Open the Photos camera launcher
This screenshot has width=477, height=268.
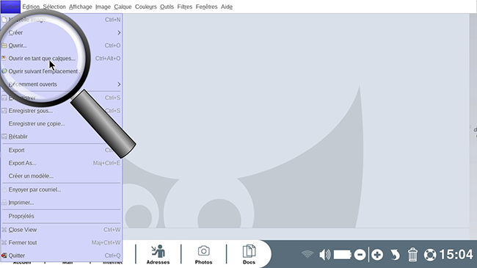pyautogui.click(x=203, y=255)
